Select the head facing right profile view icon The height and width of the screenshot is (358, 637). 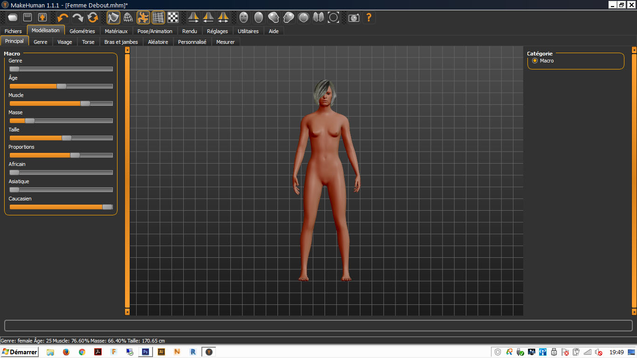pos(289,18)
